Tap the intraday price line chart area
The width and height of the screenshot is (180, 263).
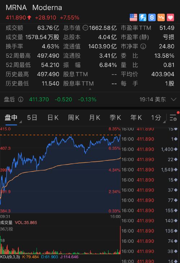click(x=60, y=170)
